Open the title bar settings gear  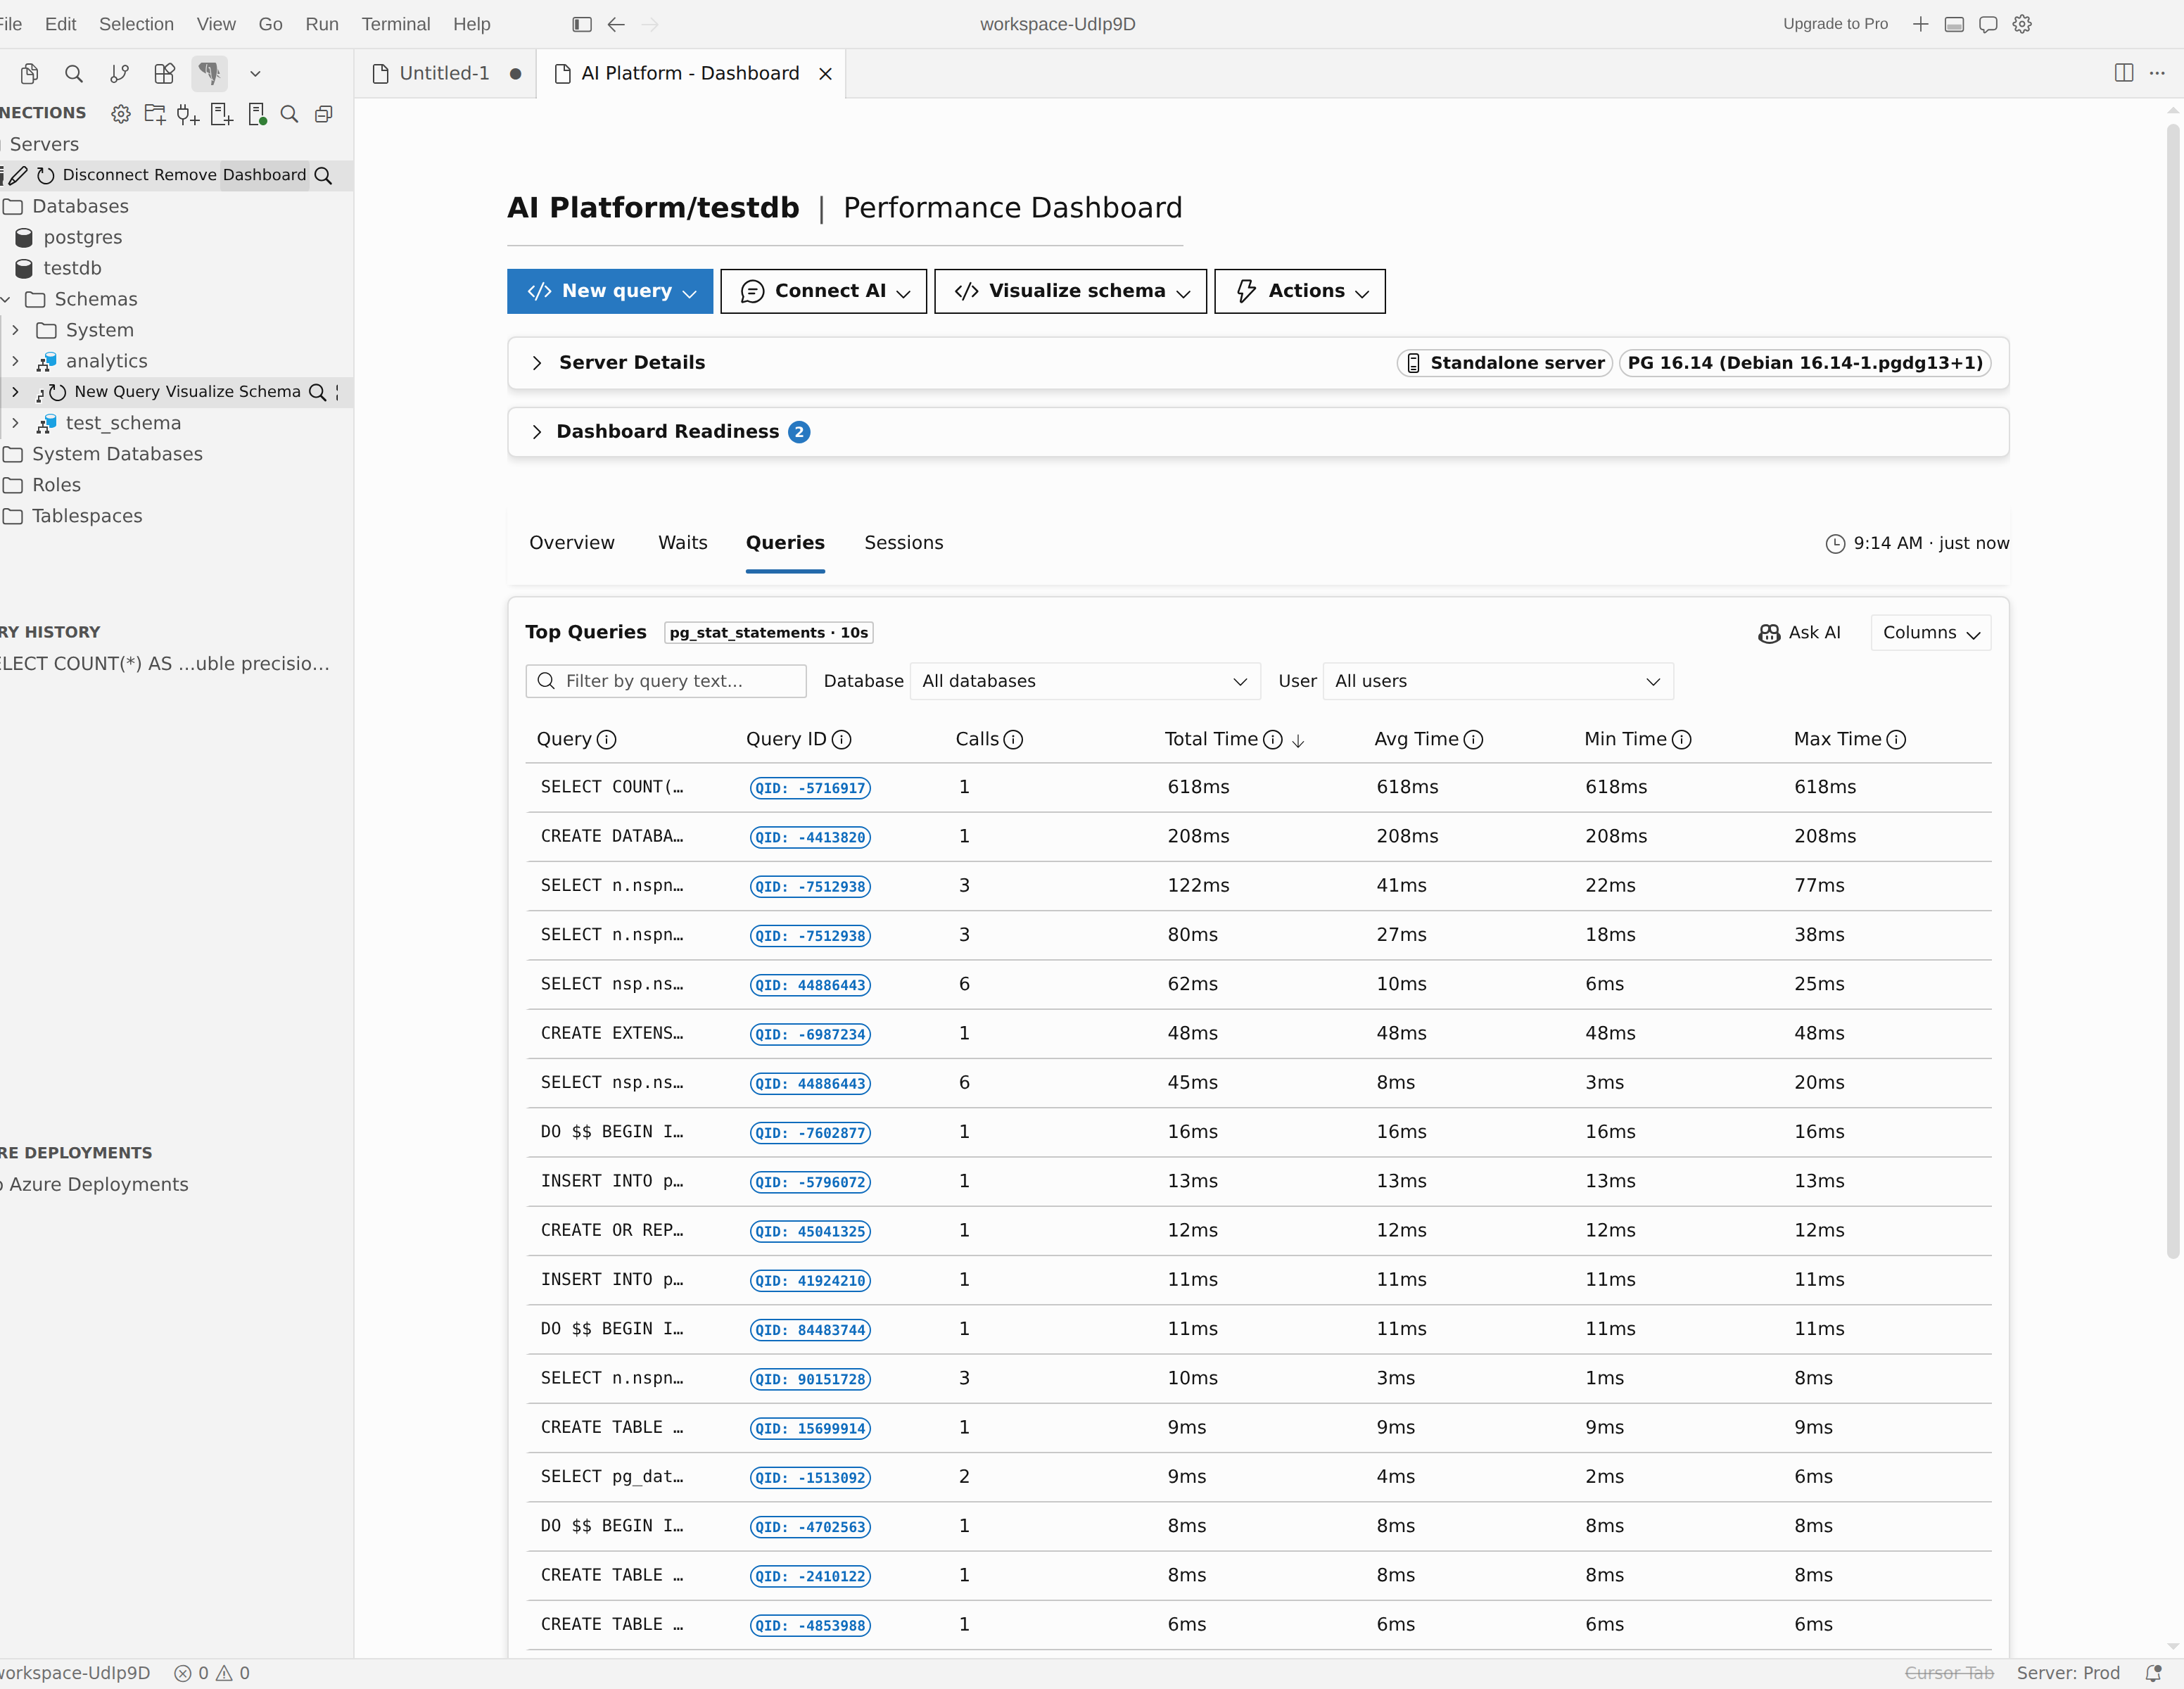tap(2022, 24)
